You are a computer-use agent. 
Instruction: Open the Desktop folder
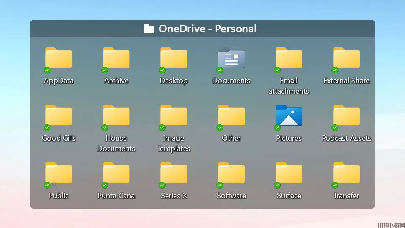174,58
